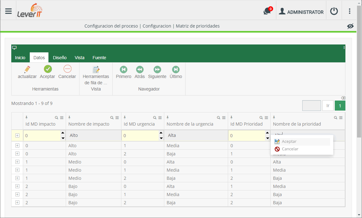Image resolution: width=362 pixels, height=218 pixels.
Task: Choose Aceptar in the popup menu
Action: 302,142
